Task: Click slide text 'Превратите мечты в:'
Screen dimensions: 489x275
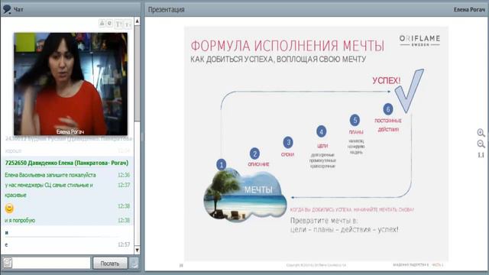Action: (x=324, y=221)
